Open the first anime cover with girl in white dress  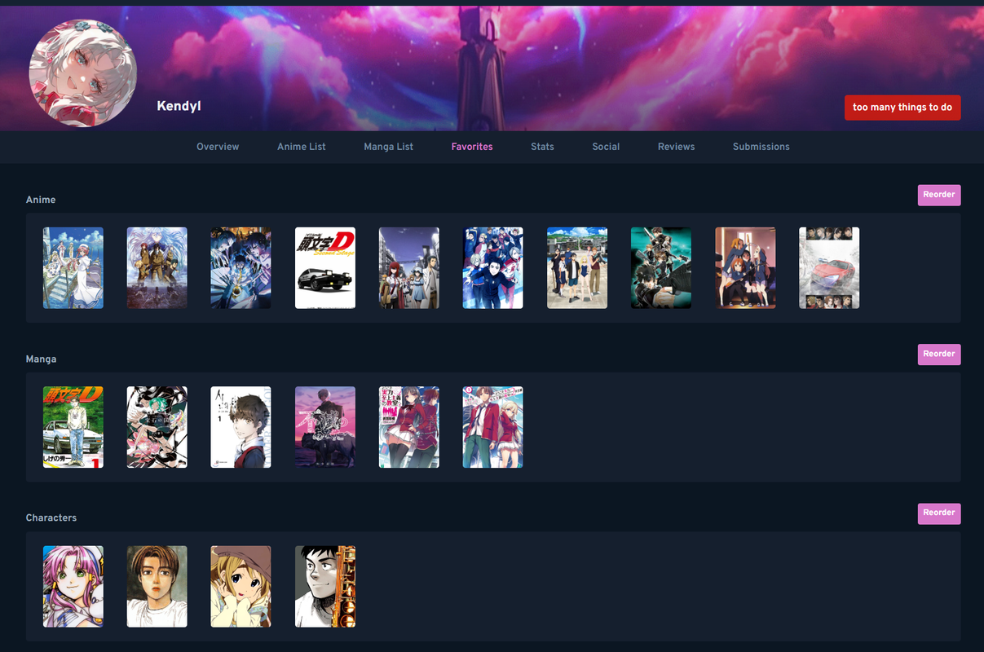click(x=73, y=268)
